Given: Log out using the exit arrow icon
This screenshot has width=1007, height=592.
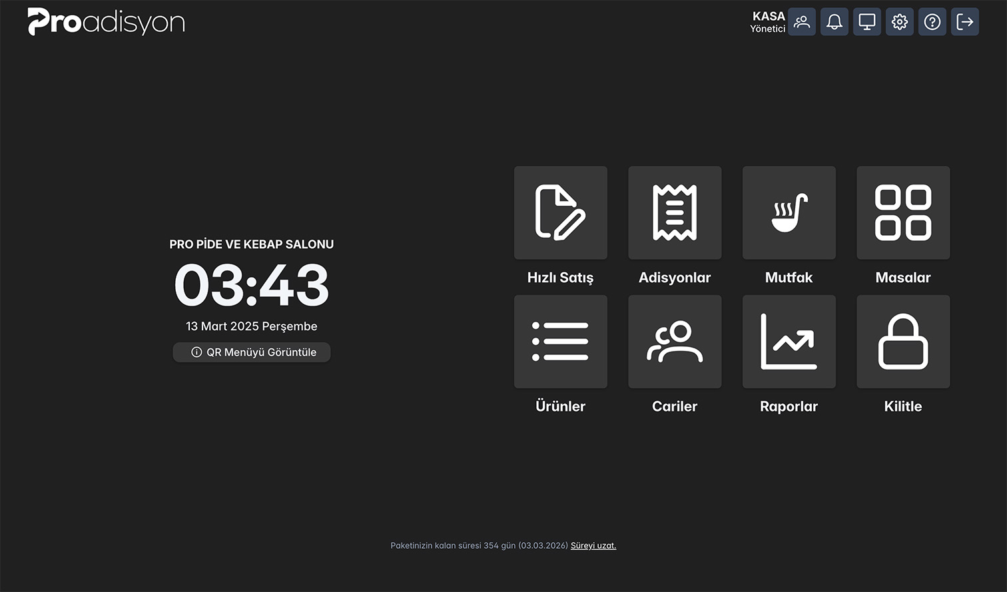Looking at the screenshot, I should click(965, 22).
